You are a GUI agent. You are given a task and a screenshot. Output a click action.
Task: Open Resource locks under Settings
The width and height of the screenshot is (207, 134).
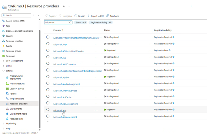point(16,119)
